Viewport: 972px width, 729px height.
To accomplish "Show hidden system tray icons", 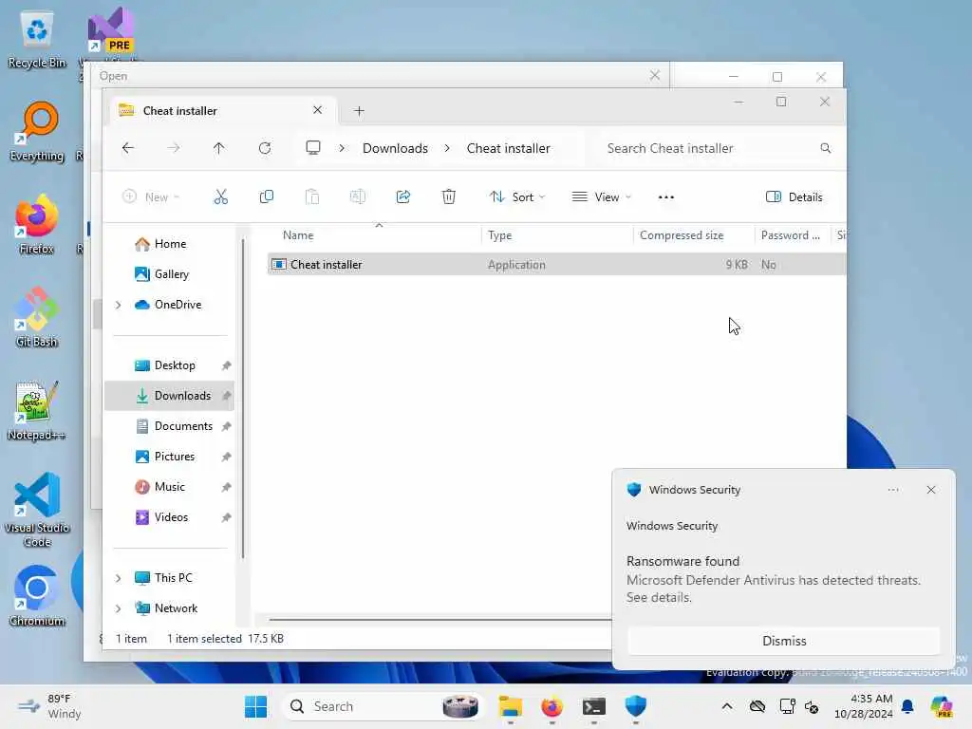I will (x=726, y=706).
